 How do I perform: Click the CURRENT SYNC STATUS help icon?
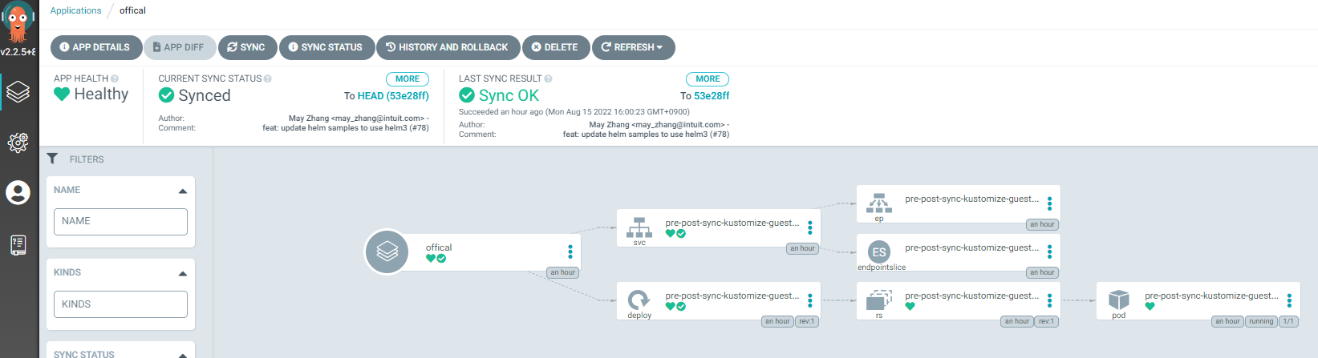click(268, 78)
